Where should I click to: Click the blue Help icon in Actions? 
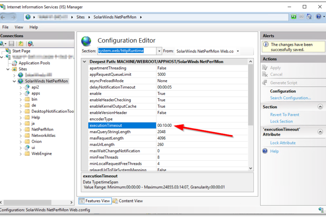(265, 151)
